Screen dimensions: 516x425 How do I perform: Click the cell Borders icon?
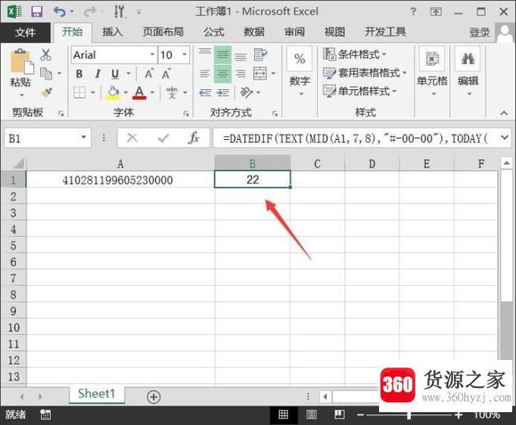click(x=79, y=92)
